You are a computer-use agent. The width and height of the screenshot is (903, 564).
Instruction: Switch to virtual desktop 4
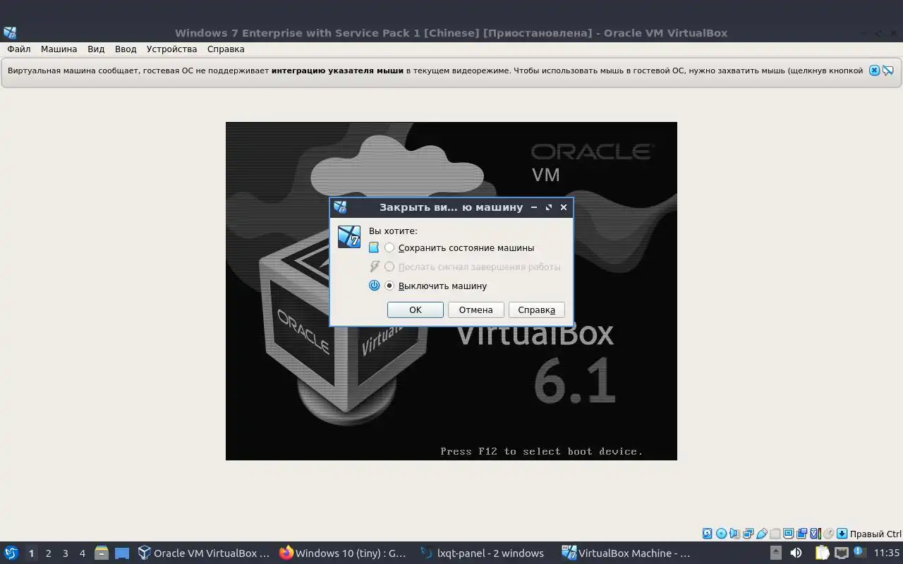[82, 553]
